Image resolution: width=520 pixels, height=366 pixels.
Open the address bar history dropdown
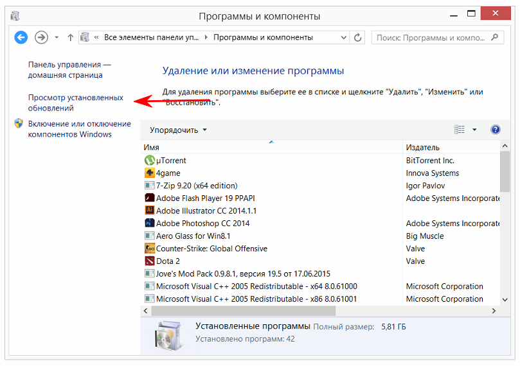344,38
